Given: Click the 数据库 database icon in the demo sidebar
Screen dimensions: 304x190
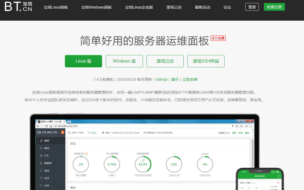Looking at the screenshot, I should point(41,163).
